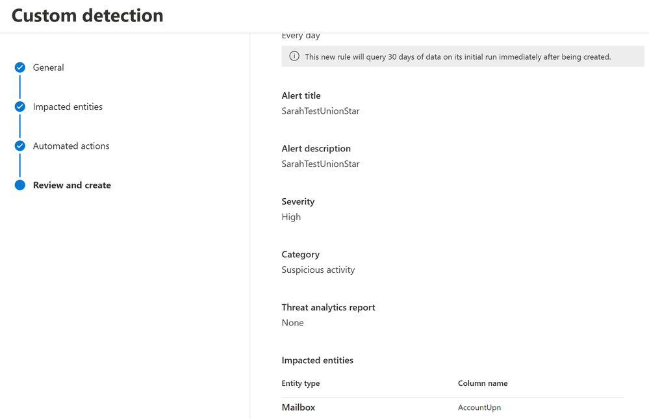This screenshot has width=649, height=419.
Task: Select the Review and create step
Action: 72,185
